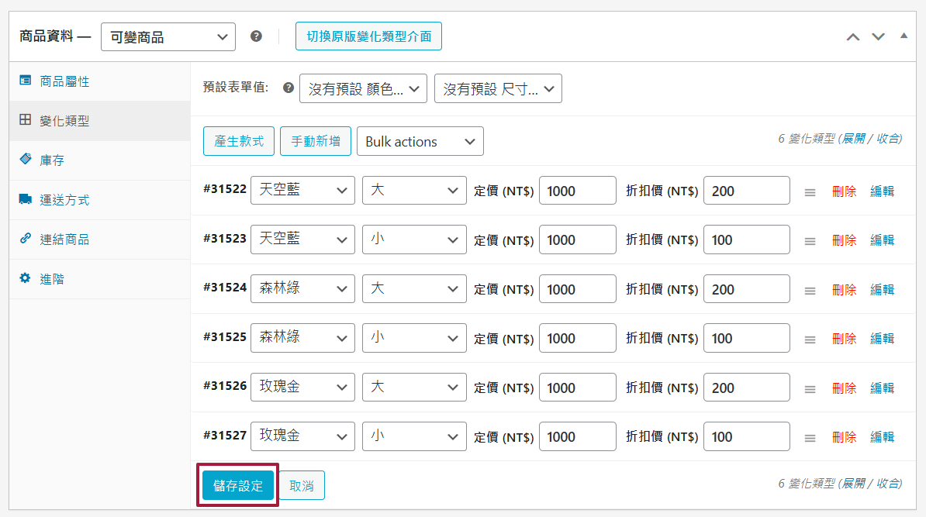Collapse the panel with the up chevron icon
Viewport: 926px width, 517px height.
coord(853,36)
